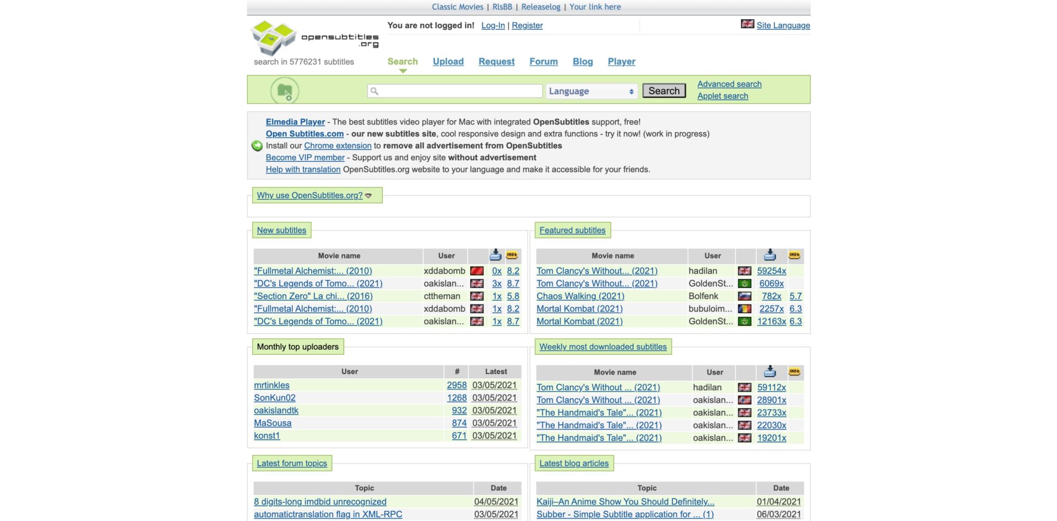Open the Forum tab

pos(543,62)
